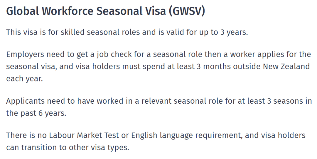Viewport: 317px width, 159px height.
Task: Click the words "New Zealand"
Action: click(x=286, y=66)
